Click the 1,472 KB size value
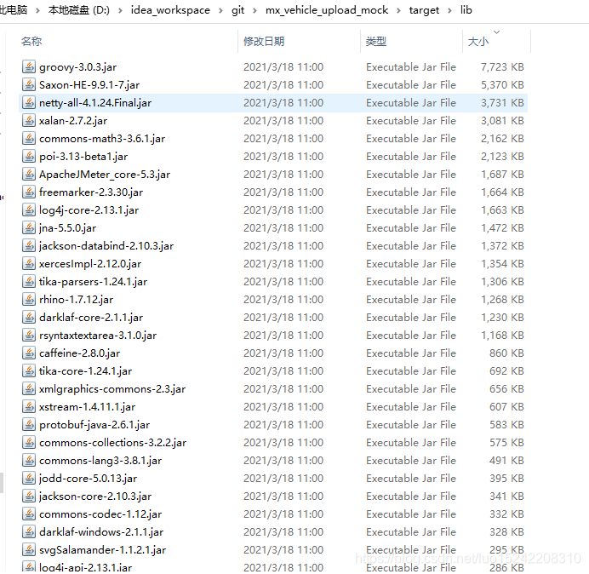589x574 pixels. point(502,228)
